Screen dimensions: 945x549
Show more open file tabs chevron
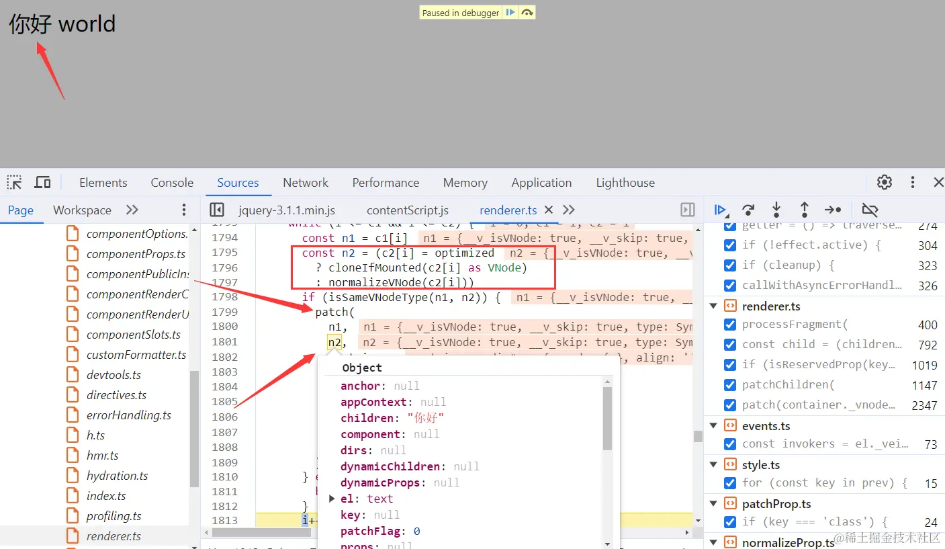pyautogui.click(x=569, y=210)
